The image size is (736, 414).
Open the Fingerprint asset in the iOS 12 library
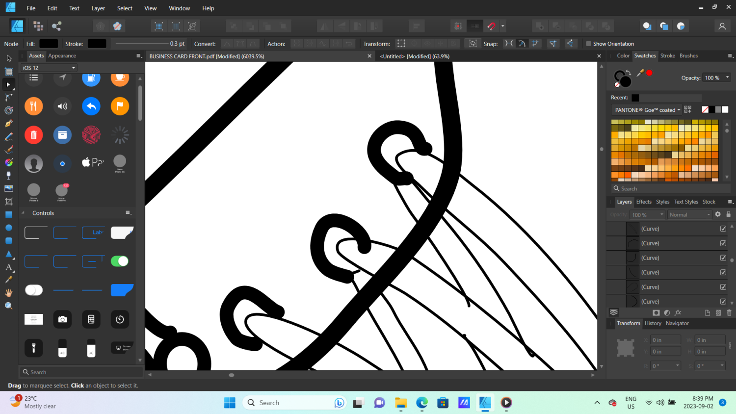coord(91,135)
